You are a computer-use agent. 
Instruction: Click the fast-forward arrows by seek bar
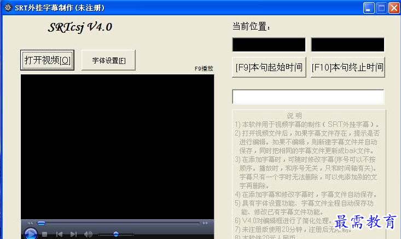click(205, 223)
